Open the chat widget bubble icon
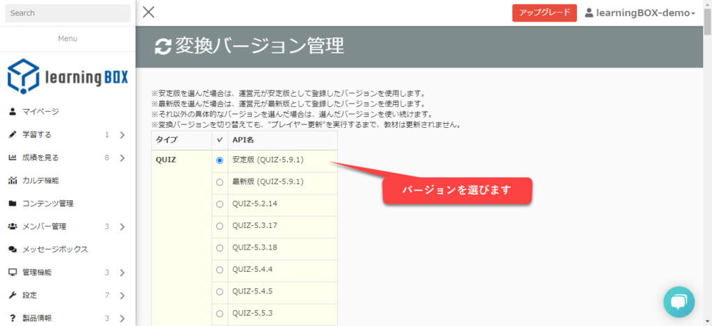This screenshot has width=712, height=326. coord(679,302)
